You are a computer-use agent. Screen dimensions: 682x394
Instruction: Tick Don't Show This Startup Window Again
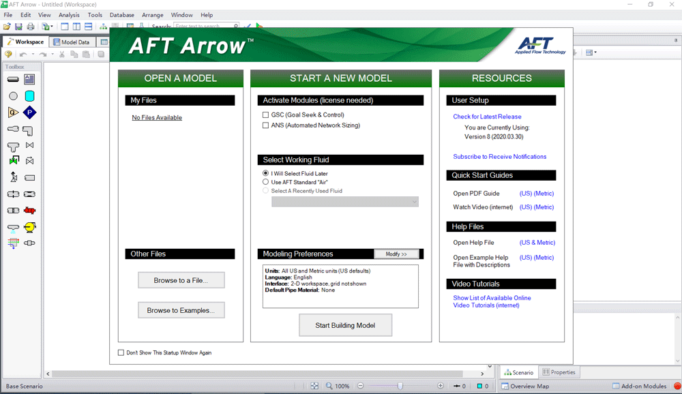coord(121,353)
